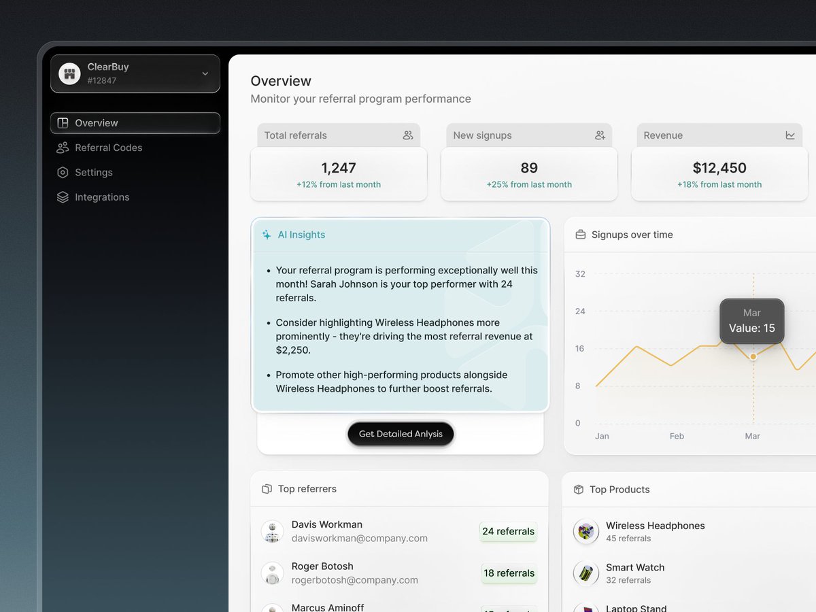Click the AI Insights heading
This screenshot has height=612, width=816.
click(301, 235)
